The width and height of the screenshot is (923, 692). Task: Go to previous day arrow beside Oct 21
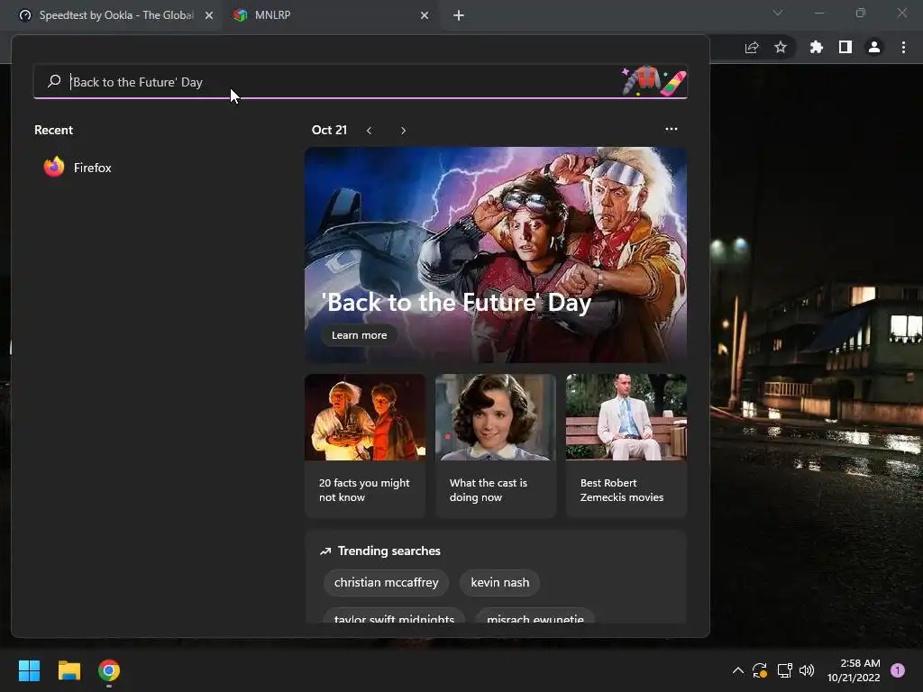click(369, 131)
